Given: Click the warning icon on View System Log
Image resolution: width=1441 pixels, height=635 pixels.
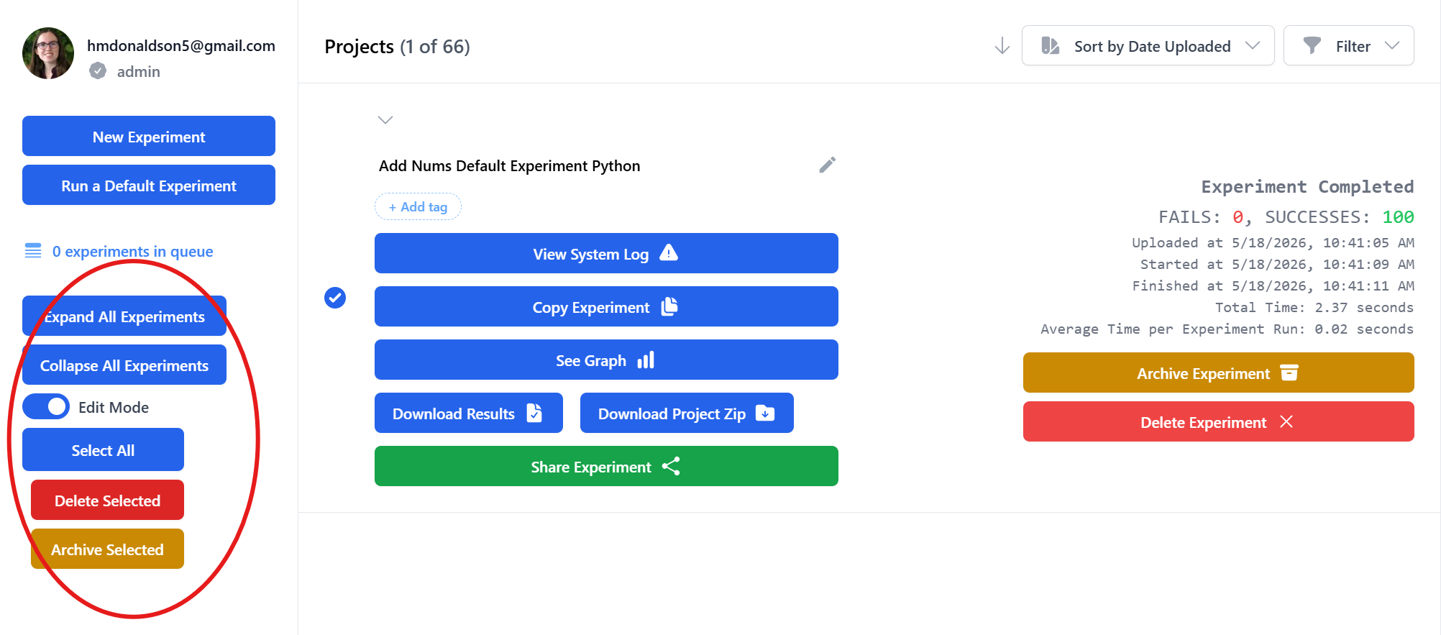Looking at the screenshot, I should tap(669, 253).
